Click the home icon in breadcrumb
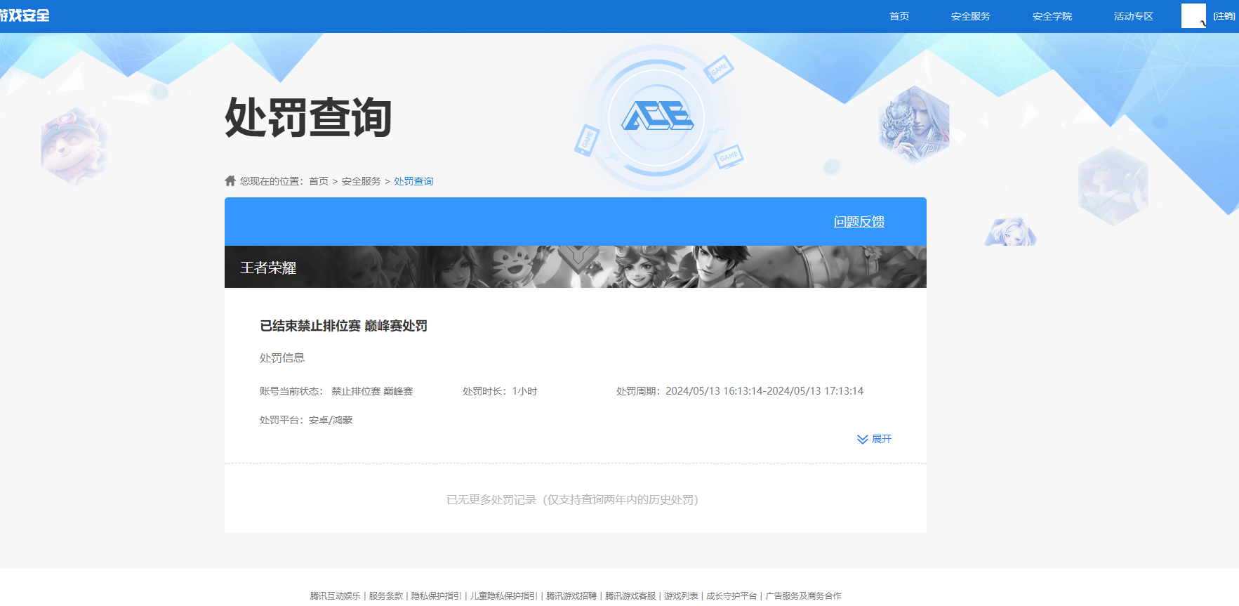1239x606 pixels. click(230, 180)
